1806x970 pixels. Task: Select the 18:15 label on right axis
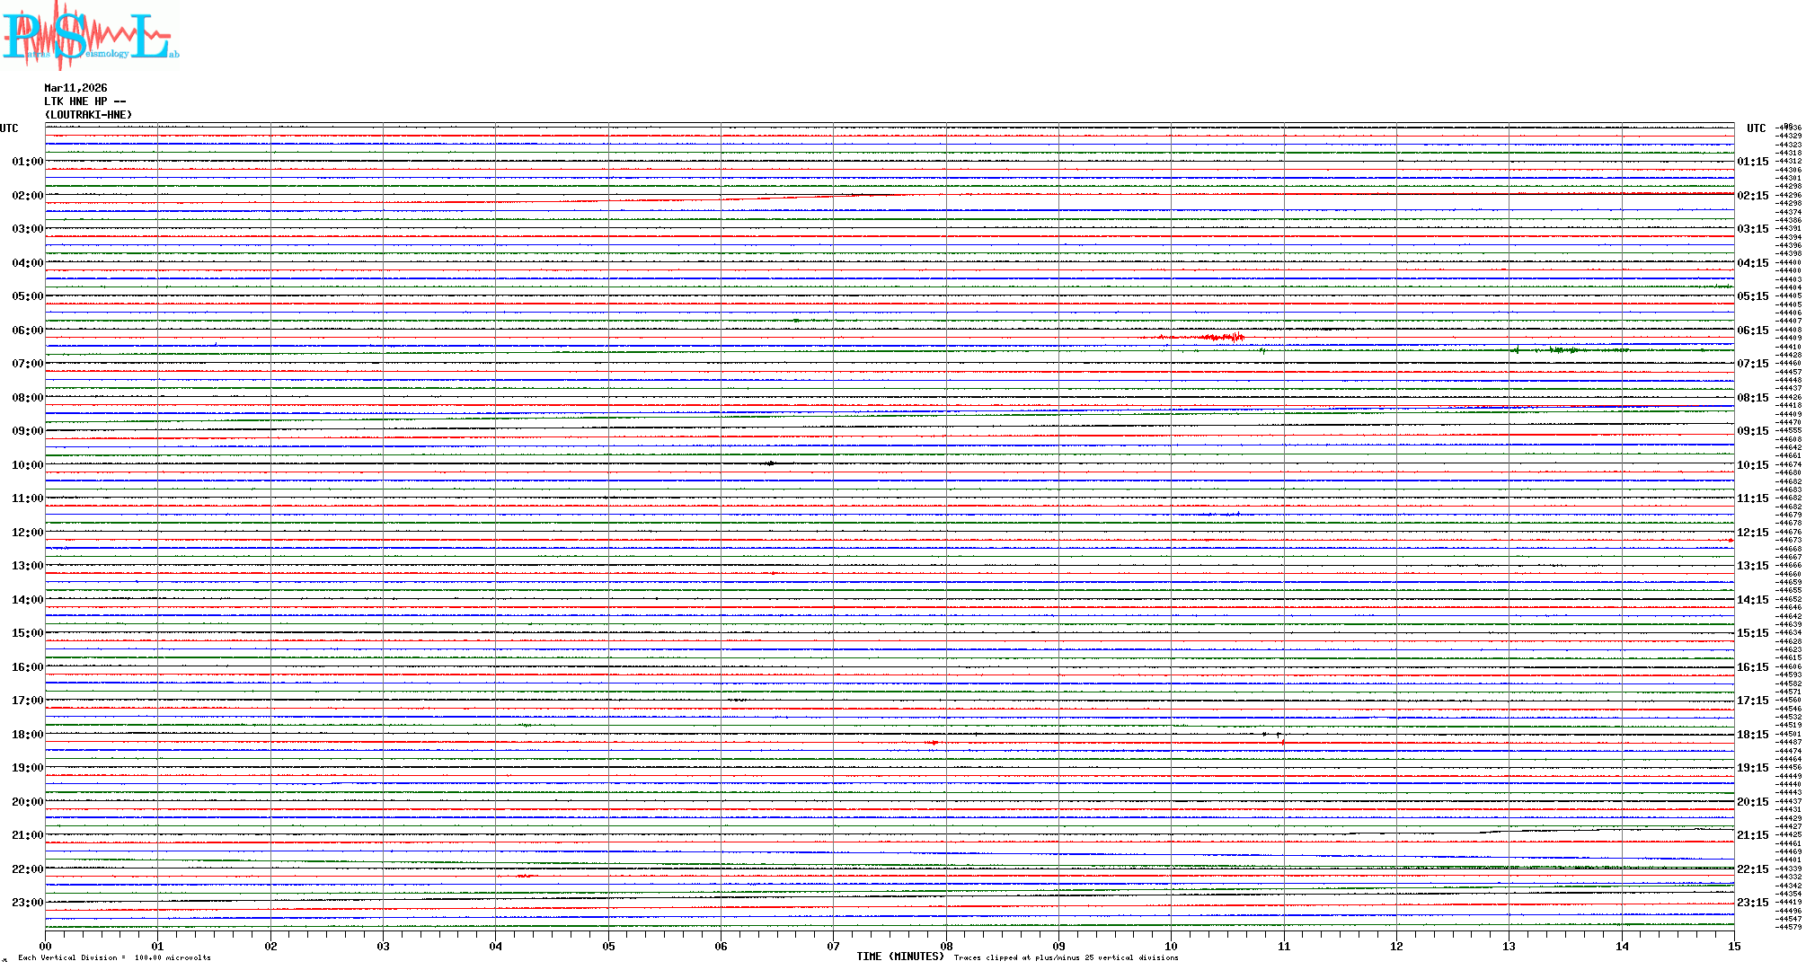(x=1752, y=735)
